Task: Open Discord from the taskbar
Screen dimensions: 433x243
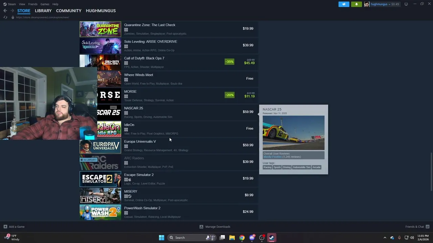Action: [x=252, y=238]
